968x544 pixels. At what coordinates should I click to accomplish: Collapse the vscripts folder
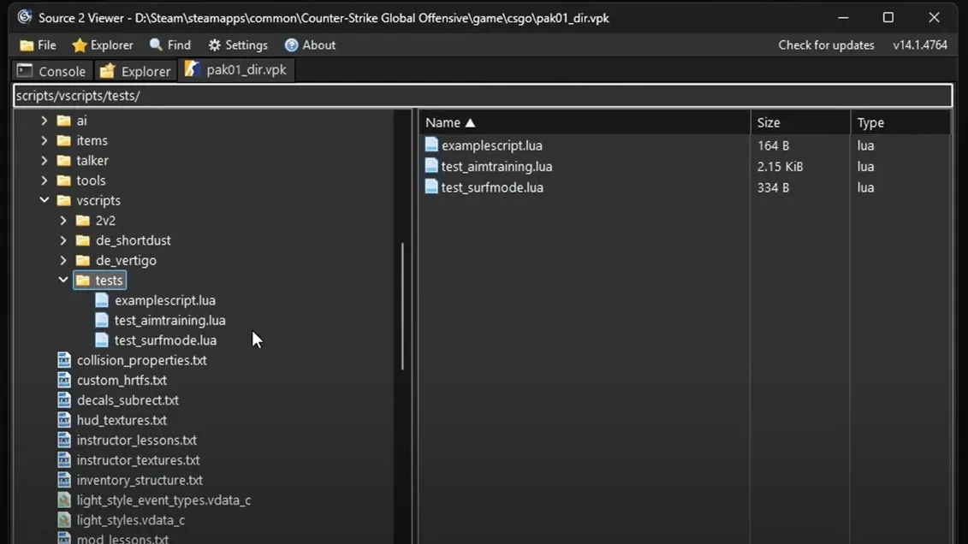tap(44, 200)
